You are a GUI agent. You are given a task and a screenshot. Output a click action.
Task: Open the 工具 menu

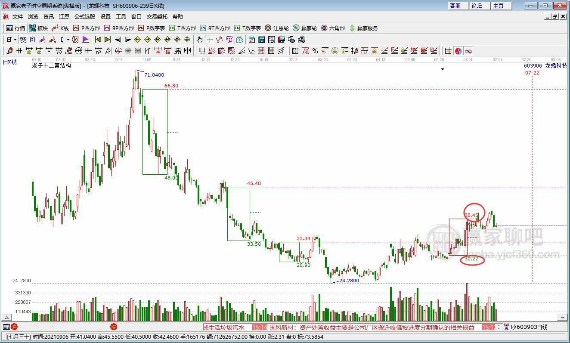click(121, 17)
